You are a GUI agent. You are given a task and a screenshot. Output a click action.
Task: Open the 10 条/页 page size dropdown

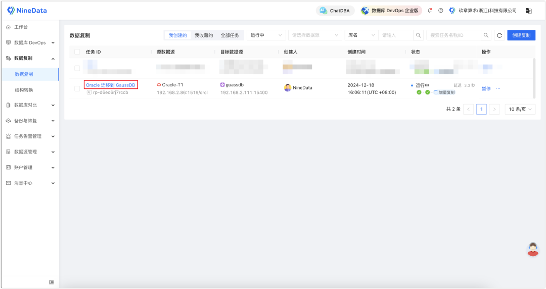[x=520, y=109]
